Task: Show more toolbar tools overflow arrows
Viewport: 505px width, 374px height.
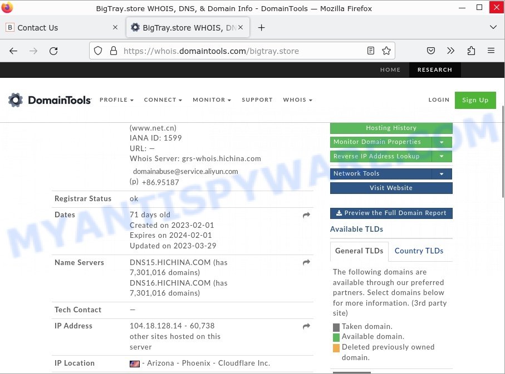Action: [x=450, y=51]
